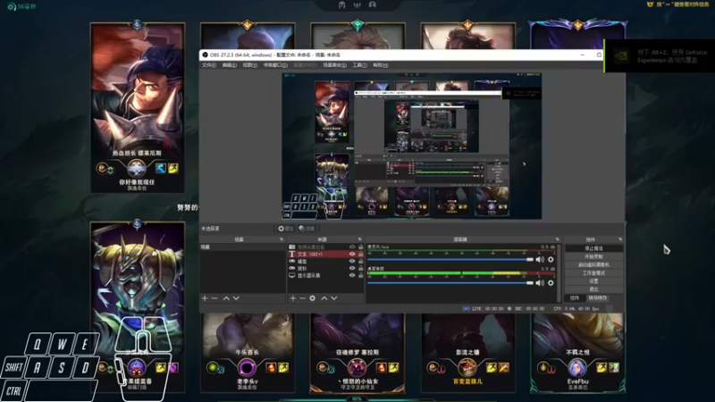Move selected source up in 来源 panel
715x402 pixels.
[324, 298]
